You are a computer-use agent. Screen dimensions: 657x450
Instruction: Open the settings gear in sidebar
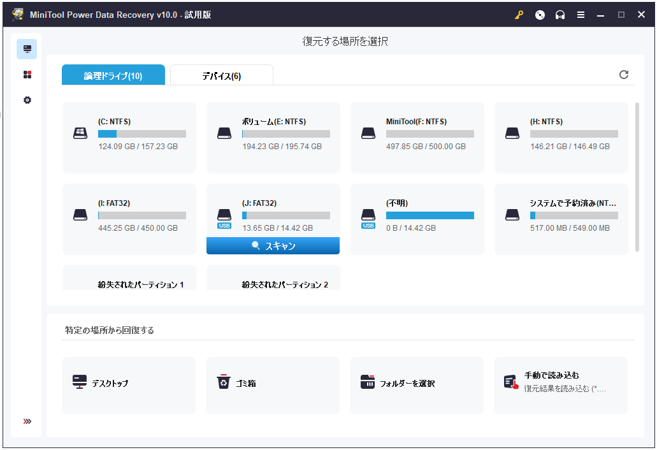[27, 100]
